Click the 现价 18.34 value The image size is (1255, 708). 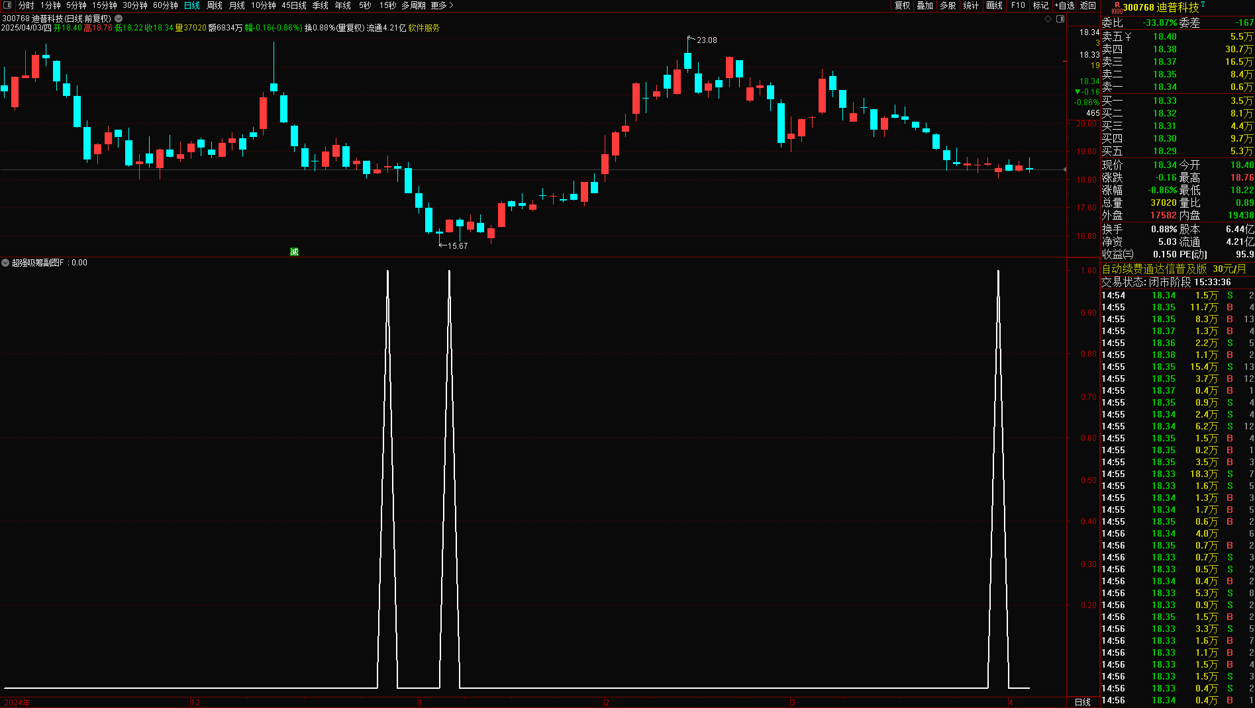tap(1165, 165)
